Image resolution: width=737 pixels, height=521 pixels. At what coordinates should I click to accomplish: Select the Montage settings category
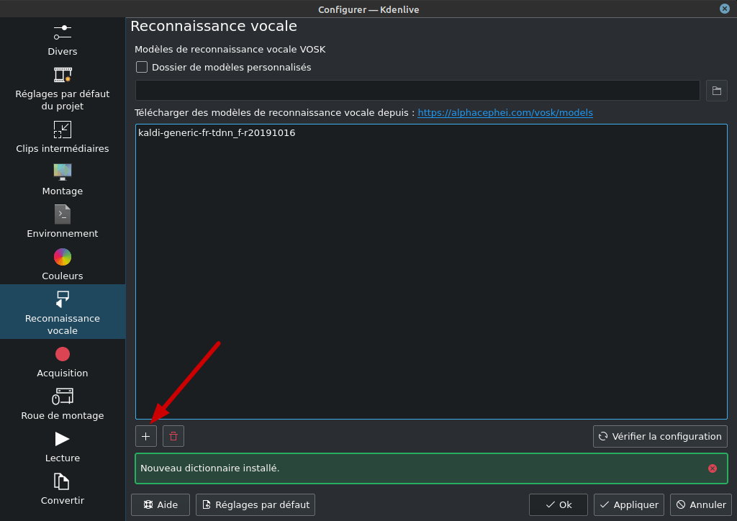63,179
